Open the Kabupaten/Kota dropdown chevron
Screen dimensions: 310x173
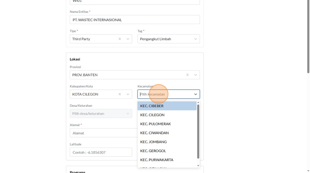pos(128,94)
